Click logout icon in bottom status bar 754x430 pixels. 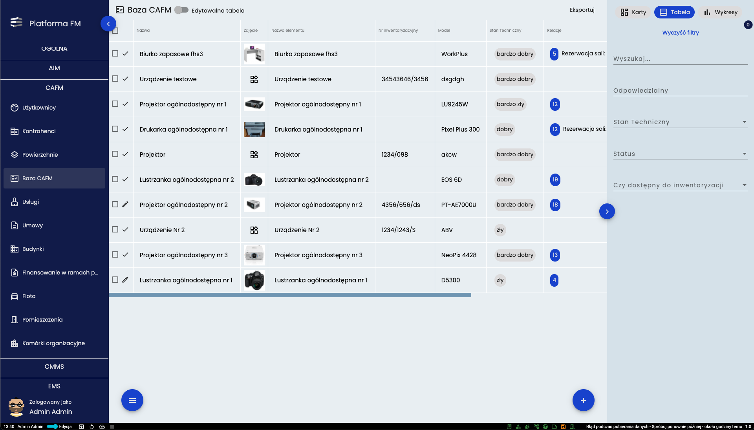81,426
